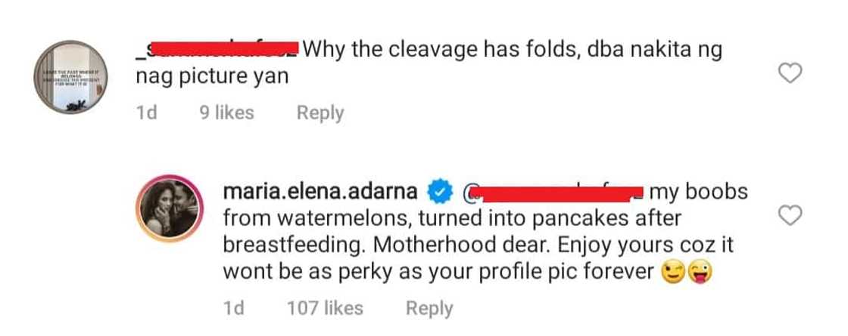The image size is (848, 336).
Task: View the 9 likes list
Action: pyautogui.click(x=224, y=113)
